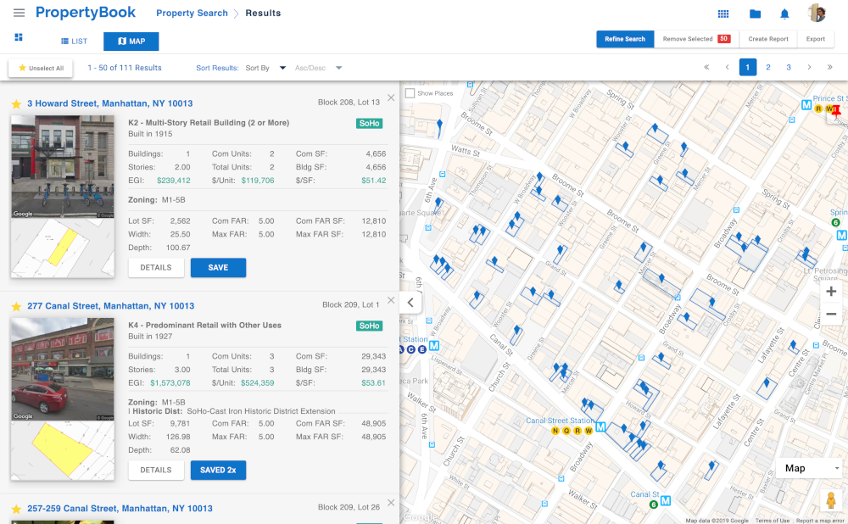The height and width of the screenshot is (524, 848).
Task: Click SoHo tag on 277 Canal Street
Action: pos(370,326)
